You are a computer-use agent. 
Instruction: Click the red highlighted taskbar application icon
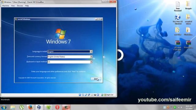[x=66, y=107]
